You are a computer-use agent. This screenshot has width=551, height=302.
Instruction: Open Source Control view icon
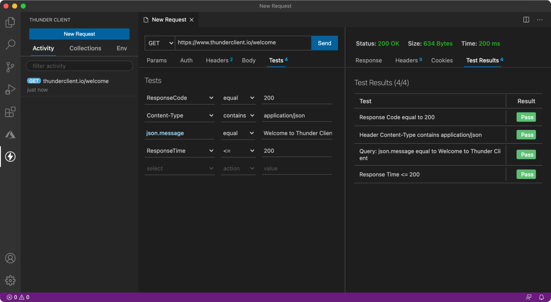tap(10, 67)
